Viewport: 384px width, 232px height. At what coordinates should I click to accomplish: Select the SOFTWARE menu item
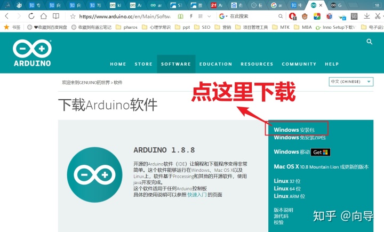(x=176, y=64)
